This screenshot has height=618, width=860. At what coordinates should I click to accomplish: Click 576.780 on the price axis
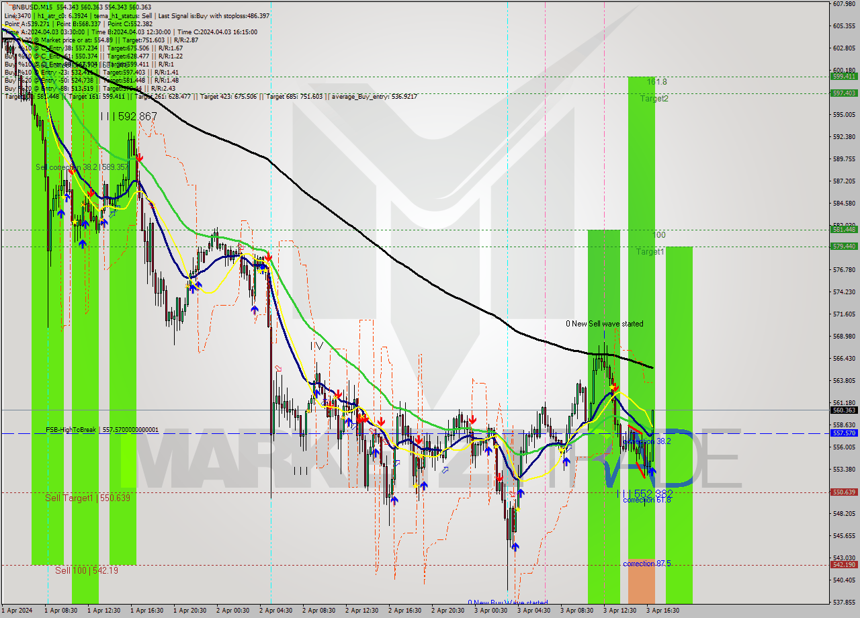click(x=844, y=270)
